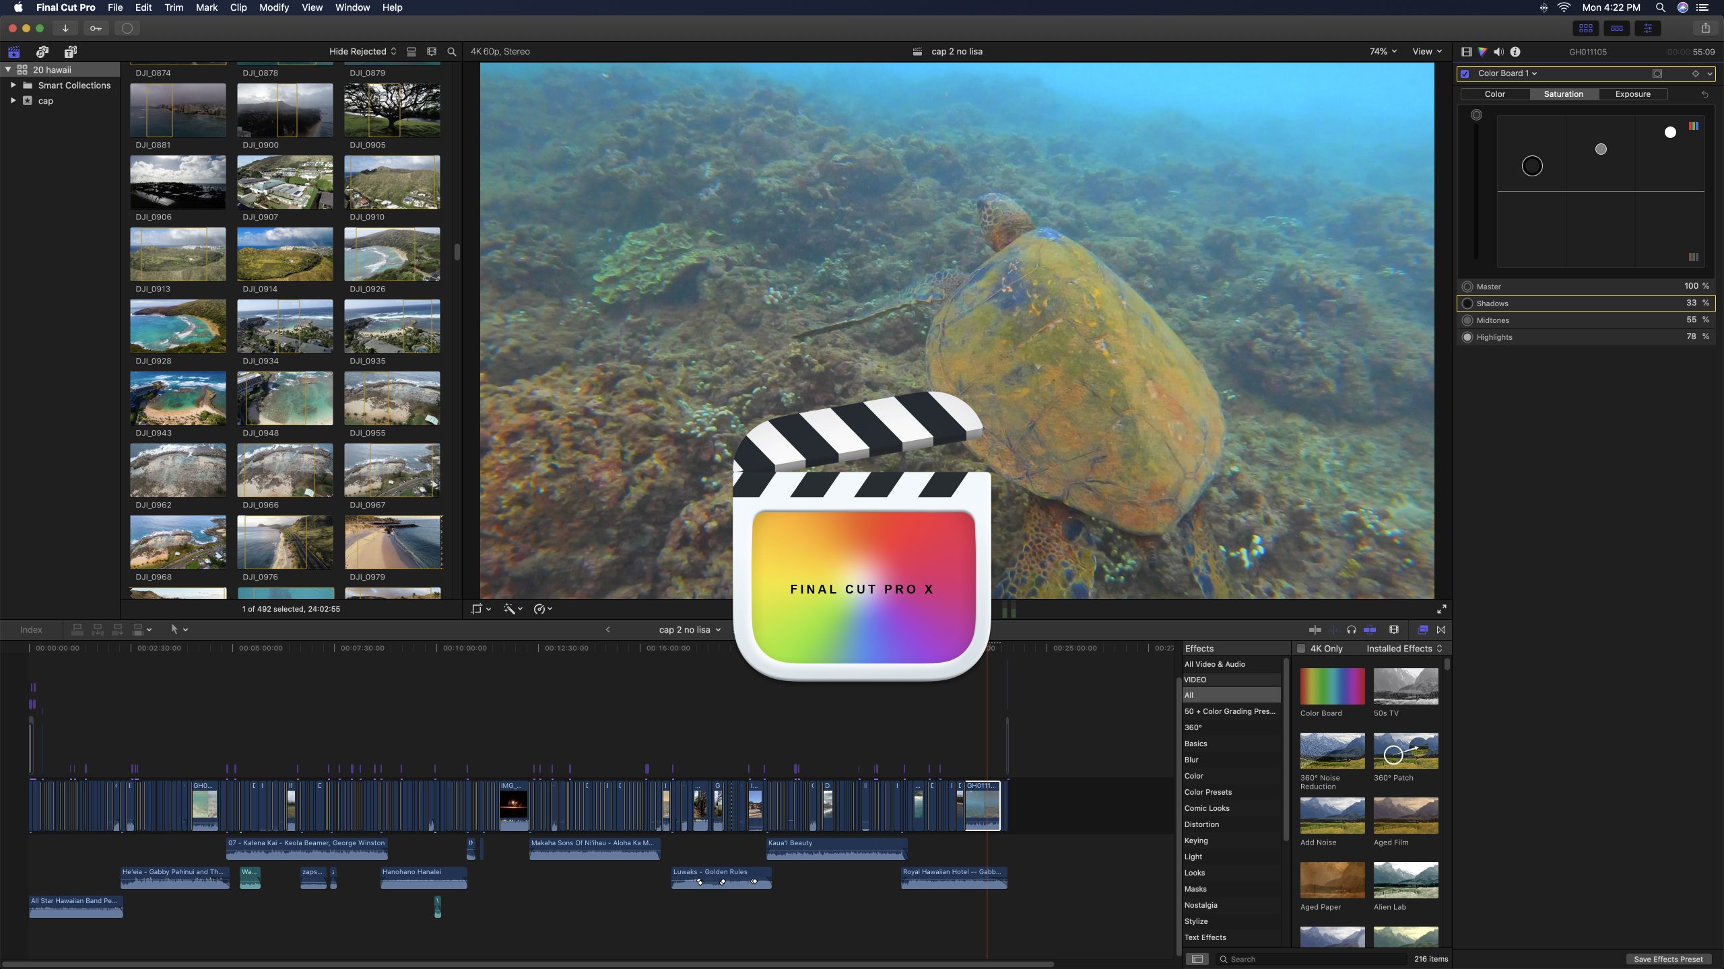1724x969 pixels.
Task: Click the Shadows saturation puck
Action: [x=1532, y=166]
